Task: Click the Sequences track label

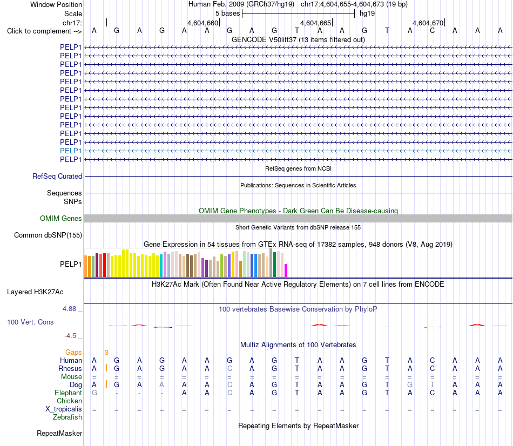Action: click(x=64, y=193)
